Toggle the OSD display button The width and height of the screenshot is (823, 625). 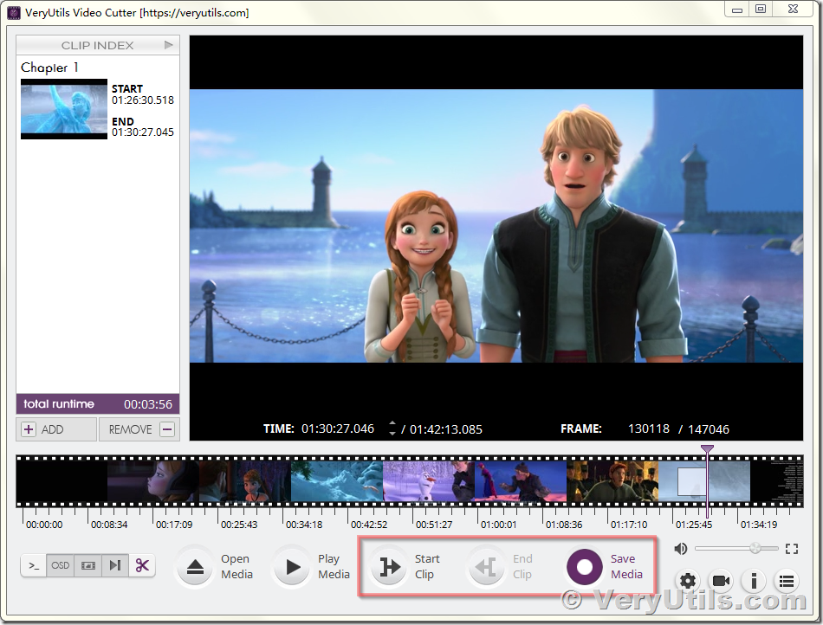pyautogui.click(x=60, y=566)
